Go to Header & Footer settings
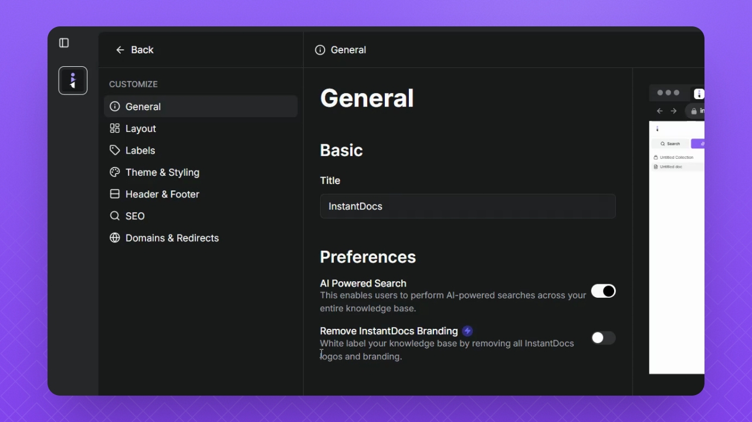The image size is (752, 422). tap(201, 194)
